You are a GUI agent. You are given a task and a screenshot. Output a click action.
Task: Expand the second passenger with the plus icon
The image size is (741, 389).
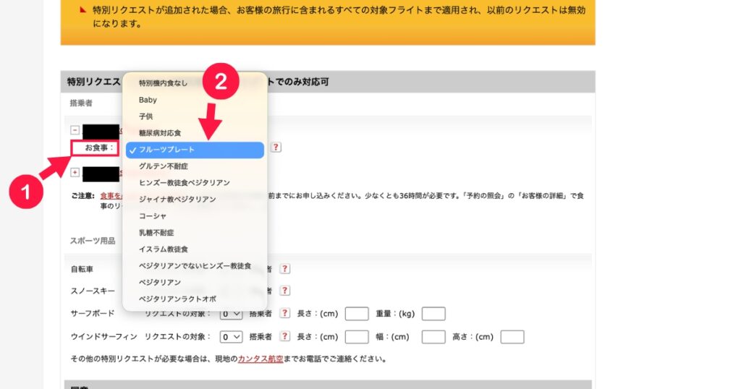pos(75,173)
